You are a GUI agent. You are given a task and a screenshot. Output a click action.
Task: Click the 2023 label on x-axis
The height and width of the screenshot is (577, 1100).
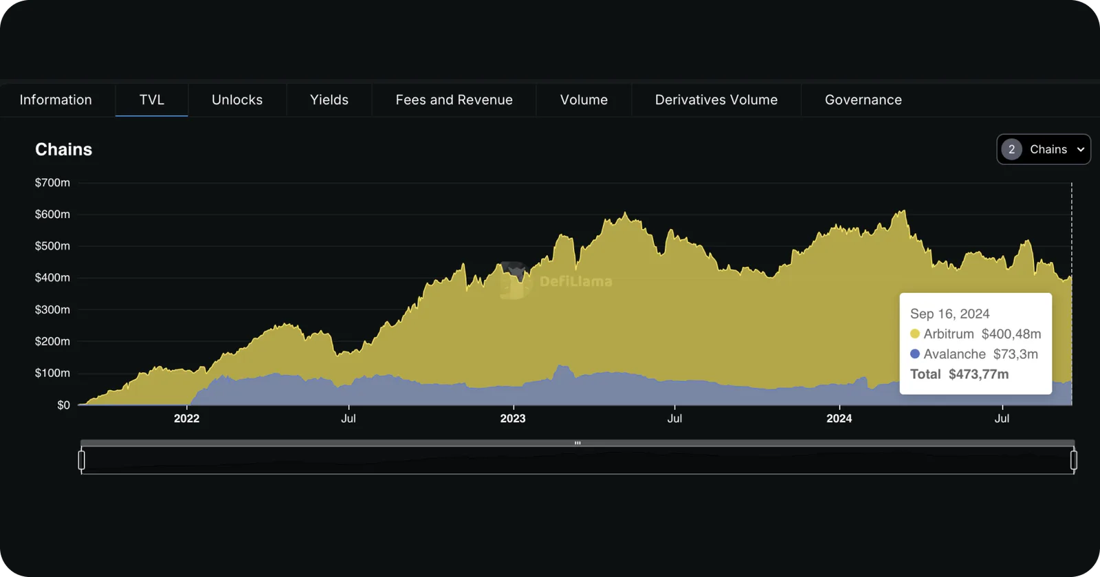tap(513, 418)
